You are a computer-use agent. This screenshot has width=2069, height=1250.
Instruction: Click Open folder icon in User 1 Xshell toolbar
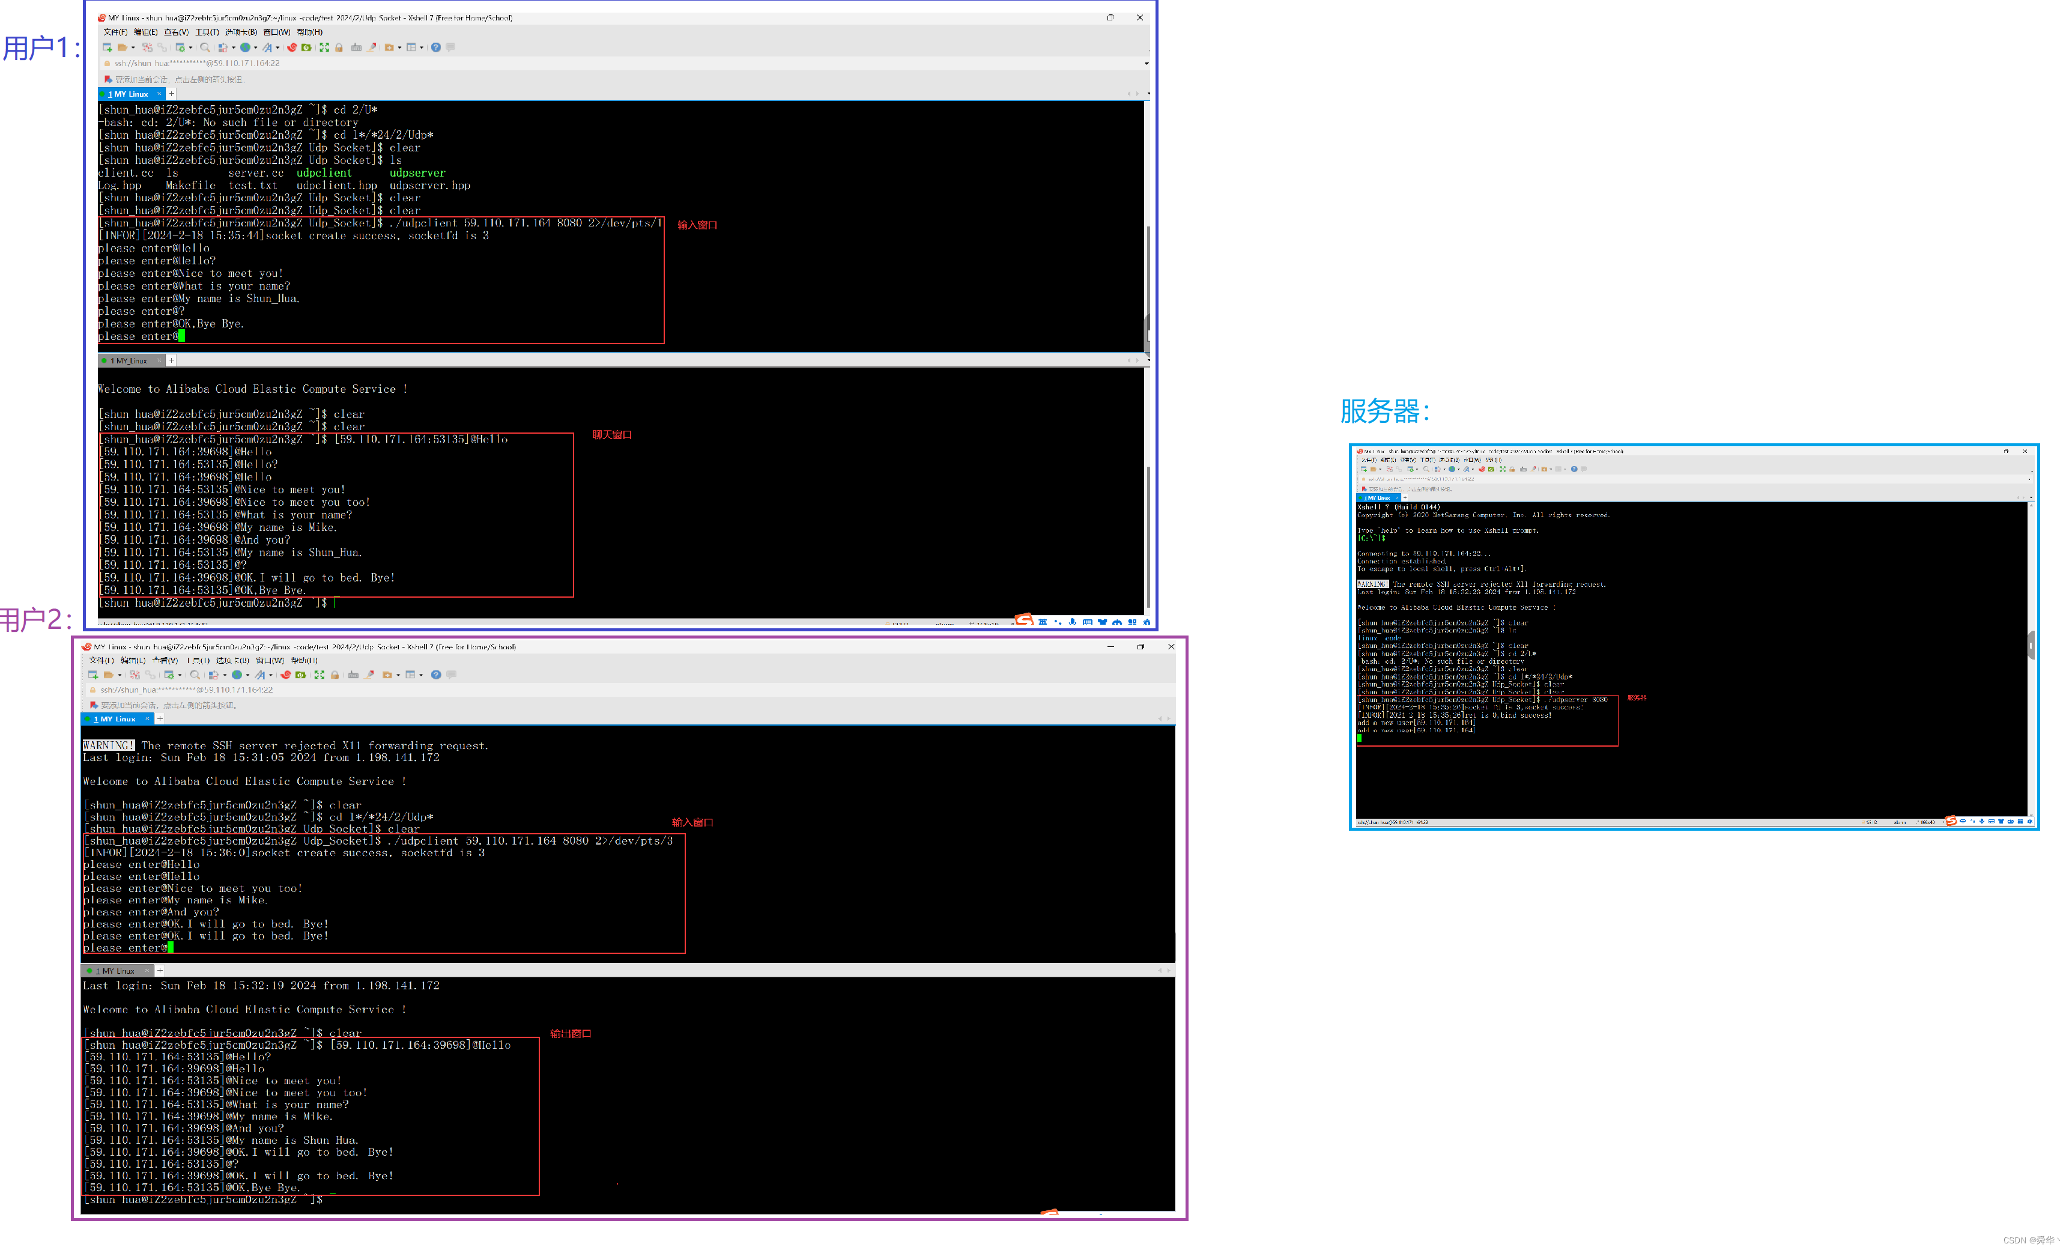(123, 48)
